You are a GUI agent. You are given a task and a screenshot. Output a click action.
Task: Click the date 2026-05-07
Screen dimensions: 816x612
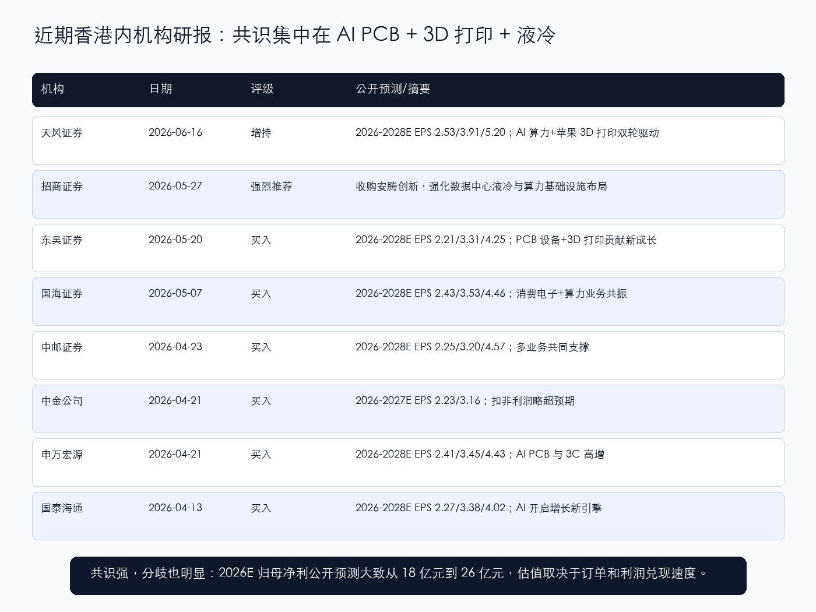(175, 293)
